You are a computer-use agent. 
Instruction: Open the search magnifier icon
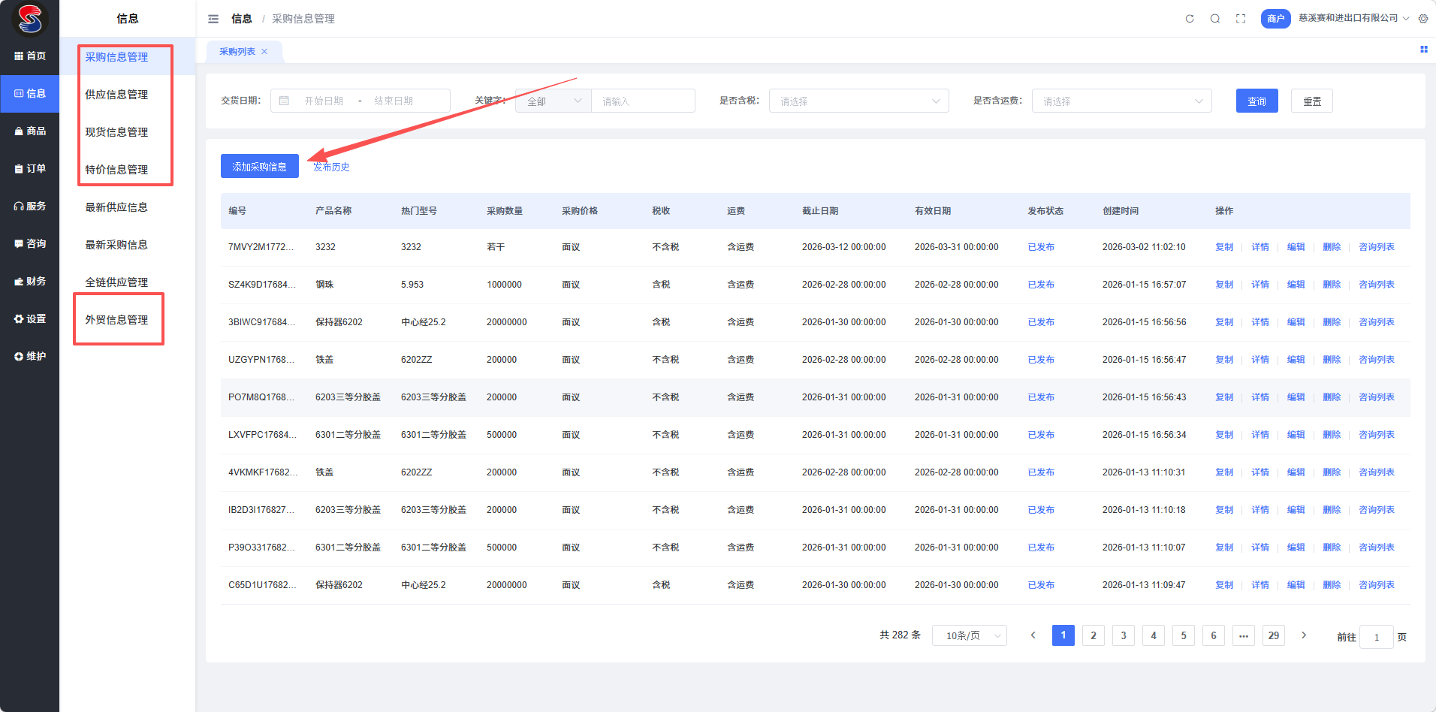click(1215, 19)
